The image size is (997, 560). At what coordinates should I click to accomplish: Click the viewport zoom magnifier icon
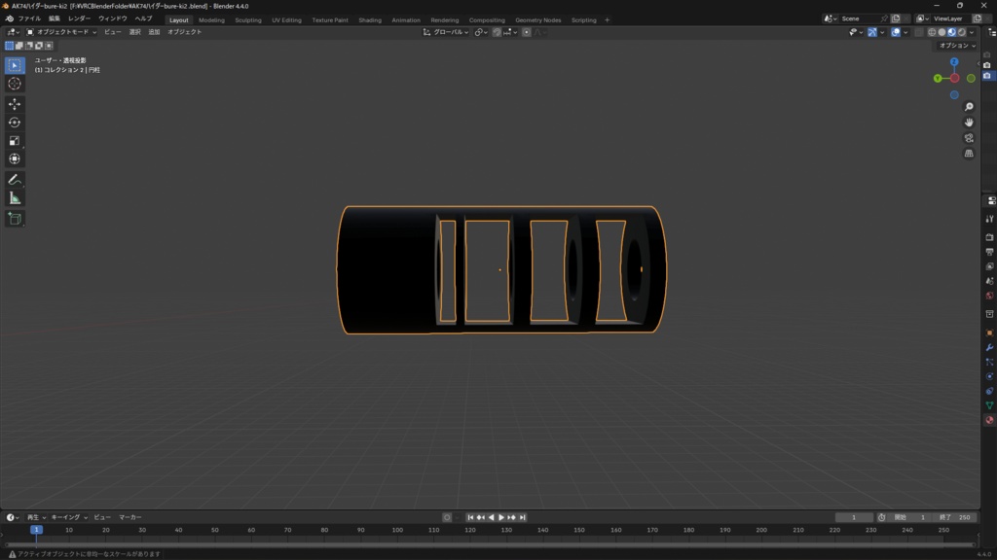[969, 107]
